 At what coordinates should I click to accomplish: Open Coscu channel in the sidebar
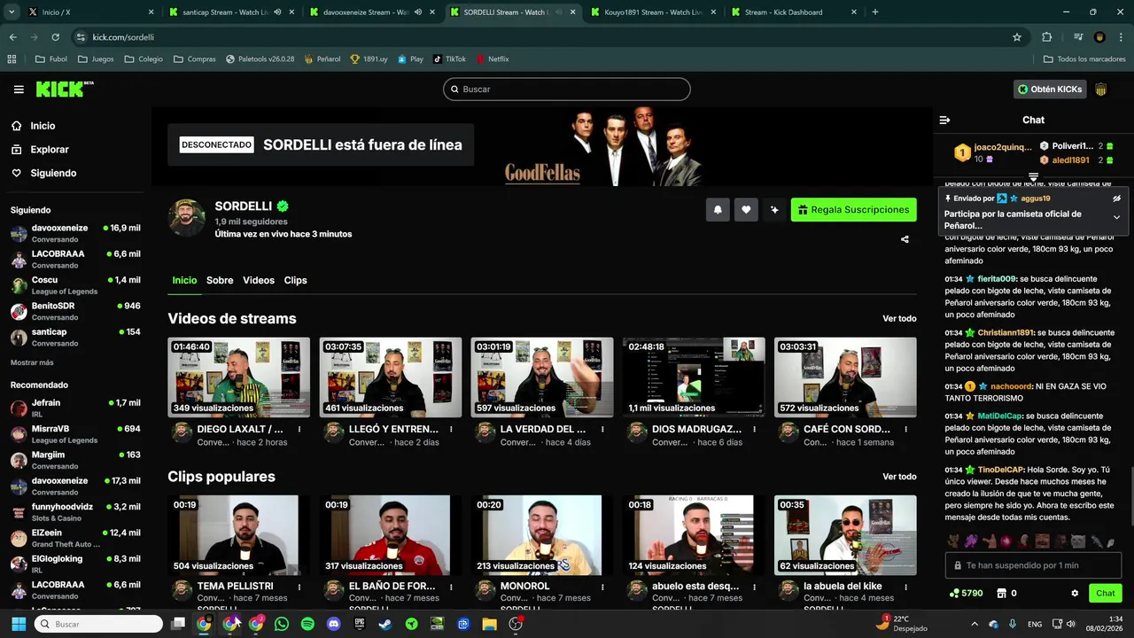click(x=75, y=285)
